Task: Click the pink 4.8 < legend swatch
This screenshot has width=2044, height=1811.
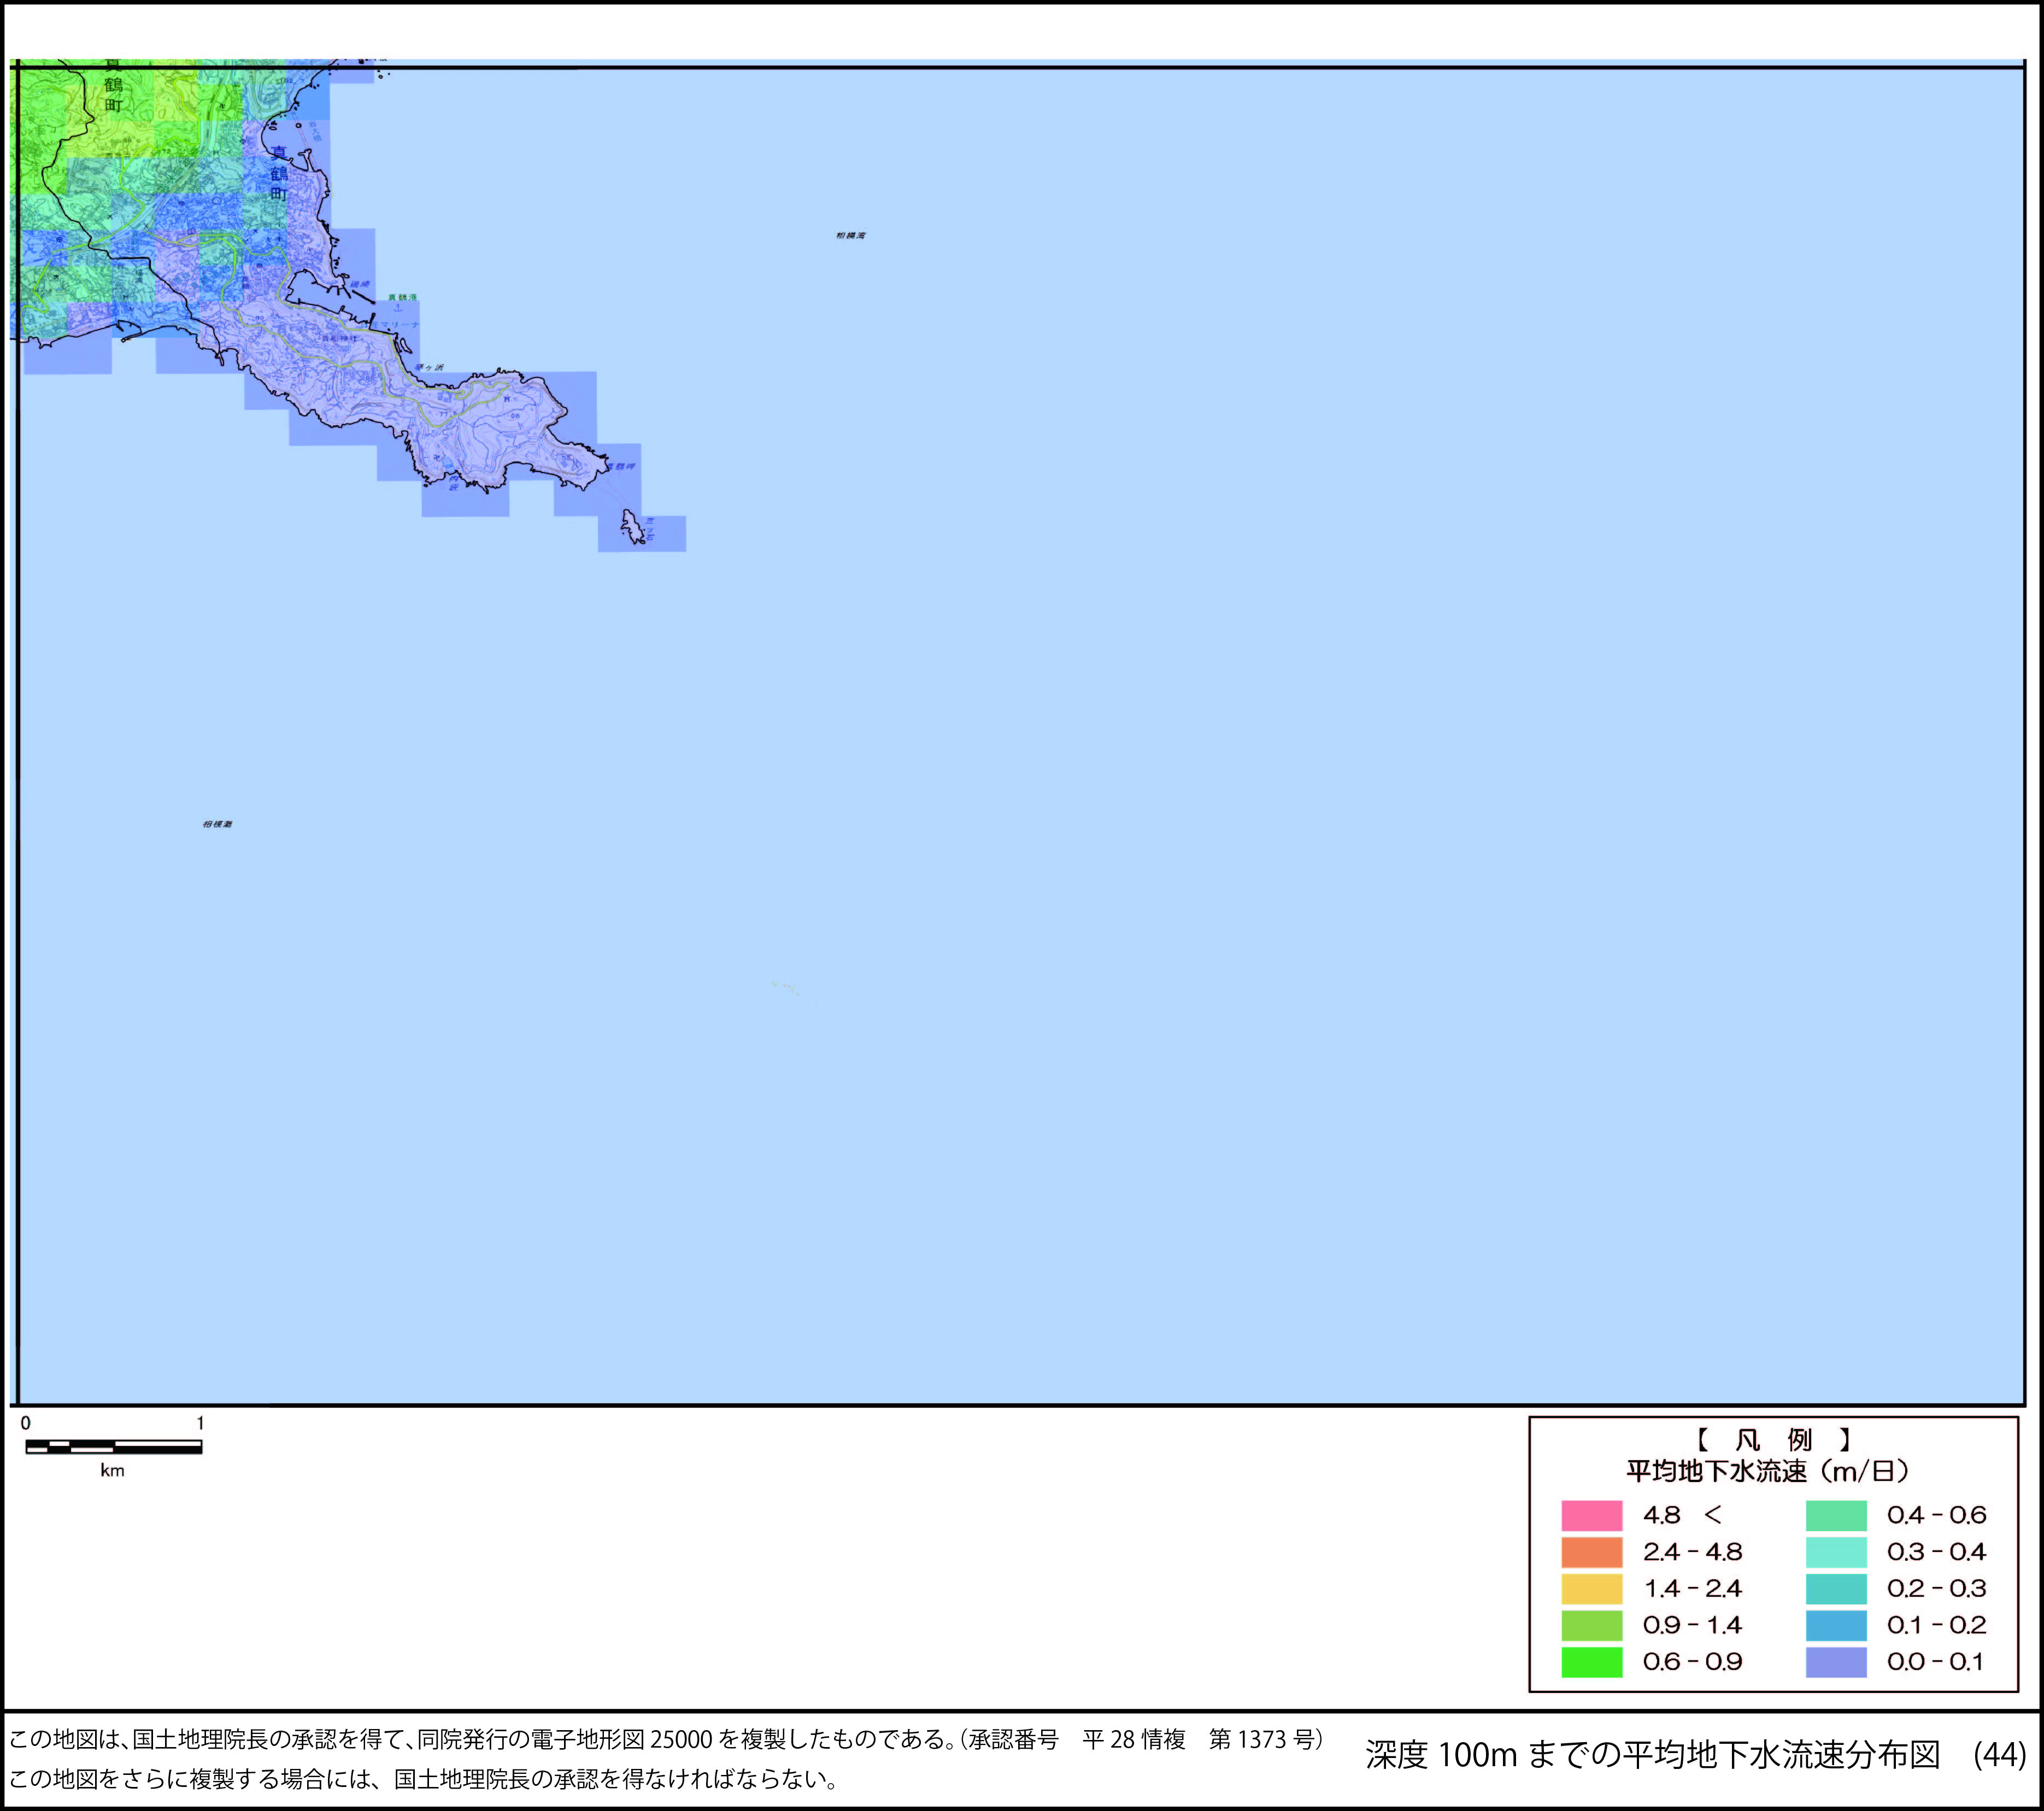Action: [1591, 1516]
